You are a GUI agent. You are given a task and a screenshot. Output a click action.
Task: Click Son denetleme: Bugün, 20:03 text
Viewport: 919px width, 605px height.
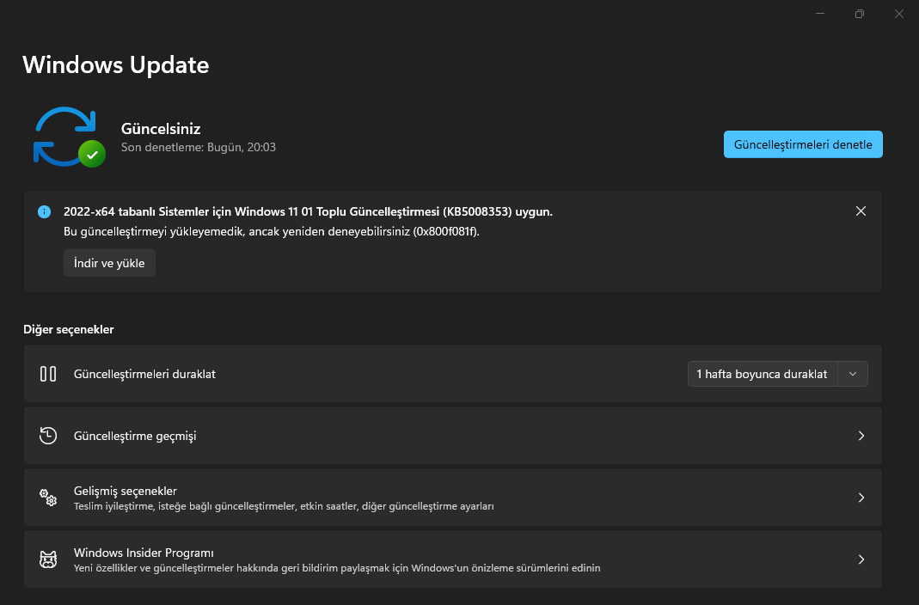click(x=198, y=147)
